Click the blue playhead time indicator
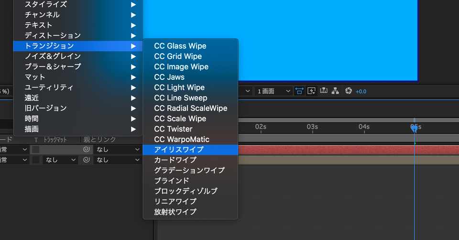Viewport: 459px width, 240px height. pos(414,128)
